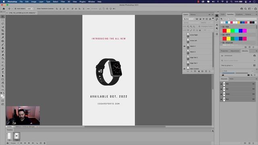Select the Green channel row
258x145 pixels.
pyautogui.click(x=237, y=94)
